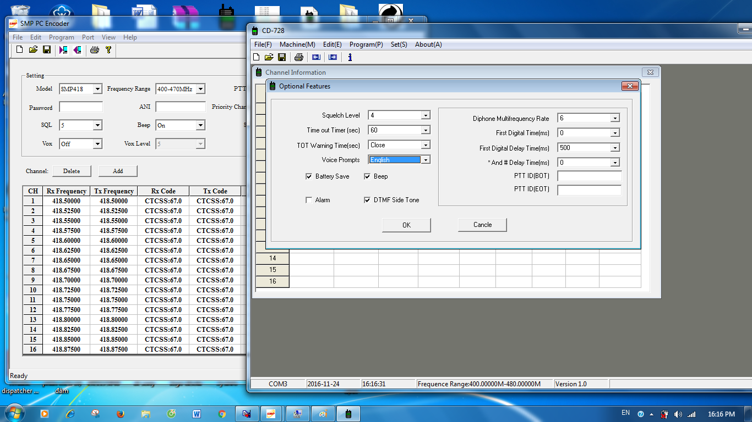Click OK in the Optional Features dialog
Image resolution: width=752 pixels, height=422 pixels.
(406, 225)
